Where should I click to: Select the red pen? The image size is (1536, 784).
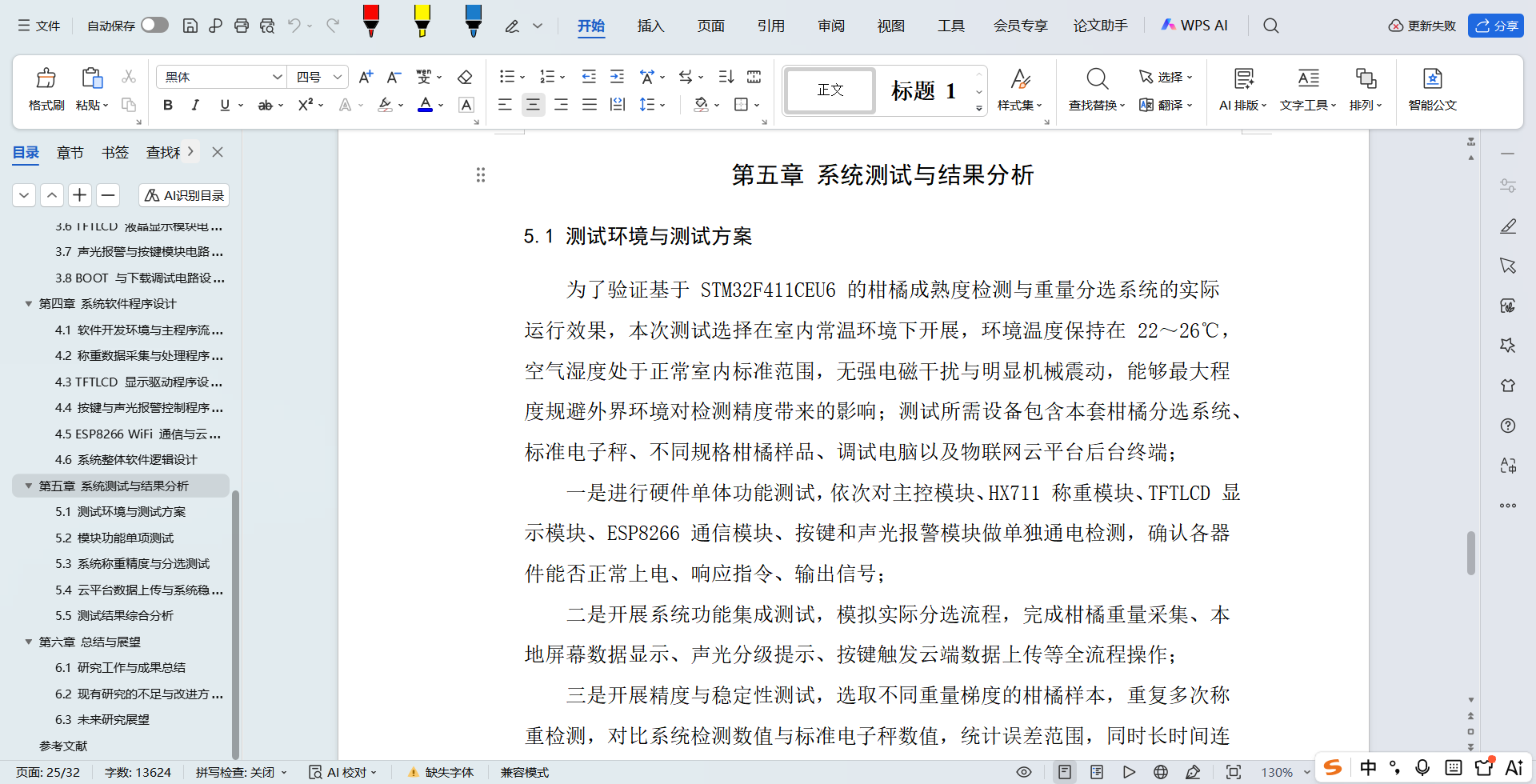[370, 21]
